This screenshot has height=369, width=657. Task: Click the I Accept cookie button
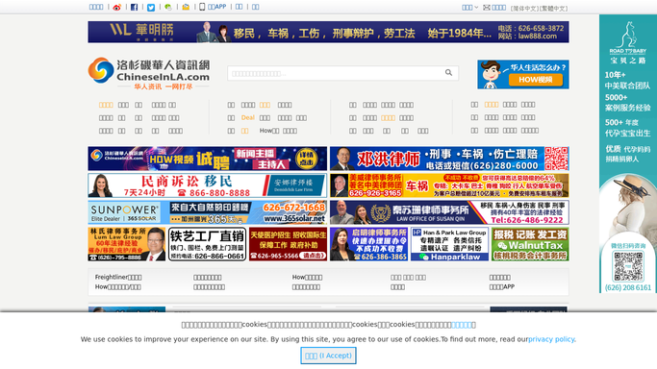click(329, 356)
